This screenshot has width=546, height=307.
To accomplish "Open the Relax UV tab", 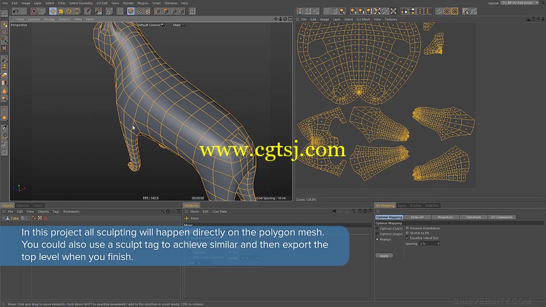I will [417, 217].
